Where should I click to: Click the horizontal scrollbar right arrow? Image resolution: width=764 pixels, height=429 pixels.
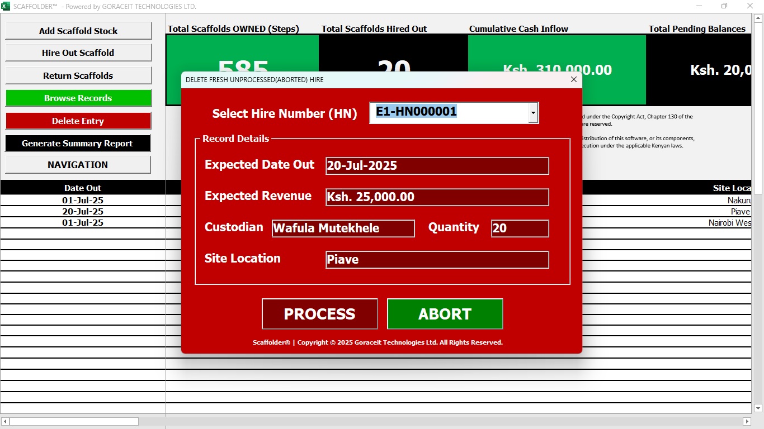point(747,421)
